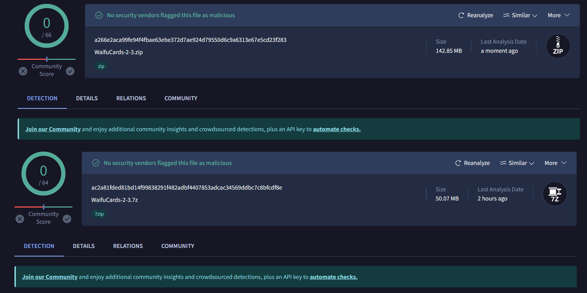Click the WaifuCards-2-3.7z file name
Screen dimensions: 587x293
[114, 200]
